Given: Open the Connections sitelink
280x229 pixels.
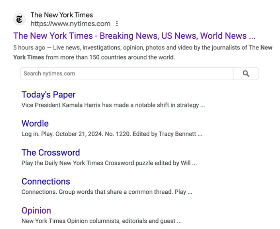Looking at the screenshot, I should (46, 182).
